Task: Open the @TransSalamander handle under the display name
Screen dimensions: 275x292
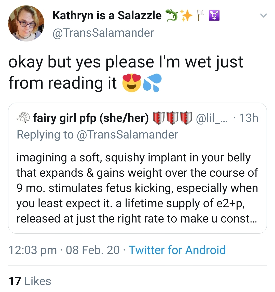Action: [103, 33]
